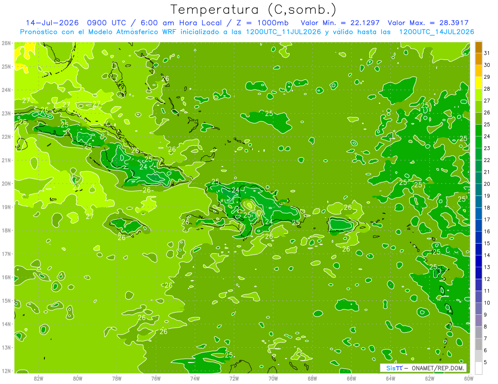This screenshot has width=498, height=384.
Task: Click the "78W" longitude axis label
Action: [x=117, y=378]
